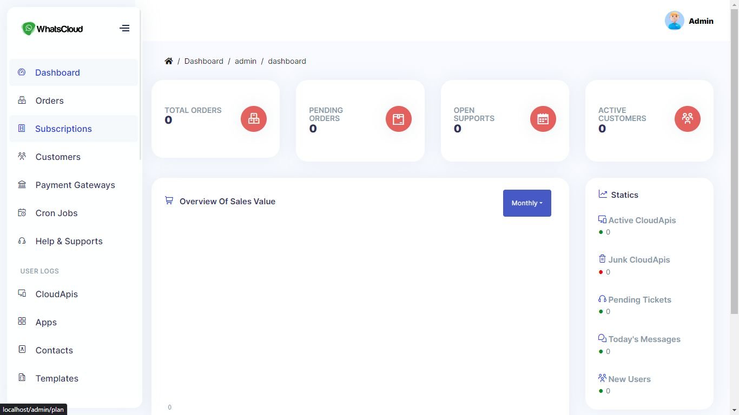This screenshot has width=739, height=415.
Task: Open the Monthly dropdown on sales chart
Action: [x=526, y=203]
